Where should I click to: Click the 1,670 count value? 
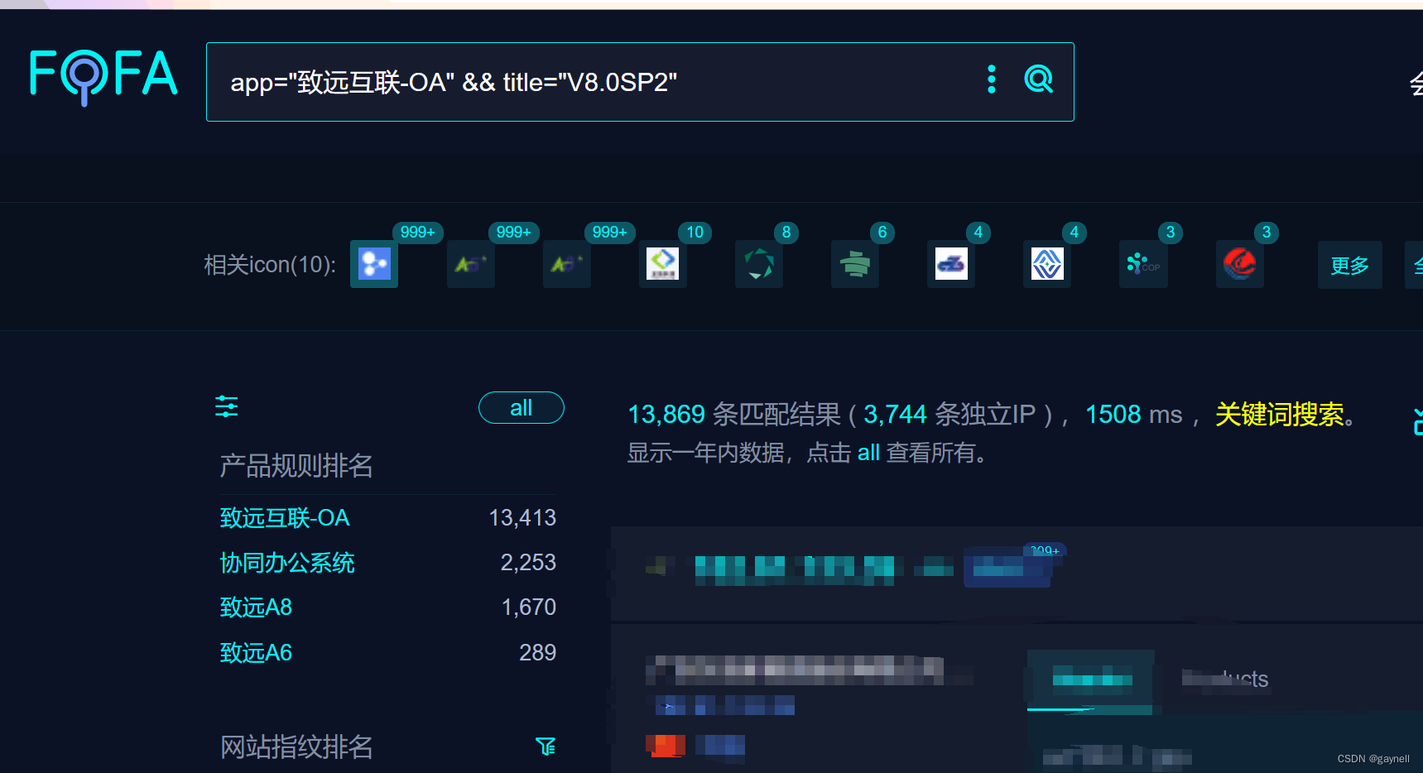pyautogui.click(x=529, y=607)
